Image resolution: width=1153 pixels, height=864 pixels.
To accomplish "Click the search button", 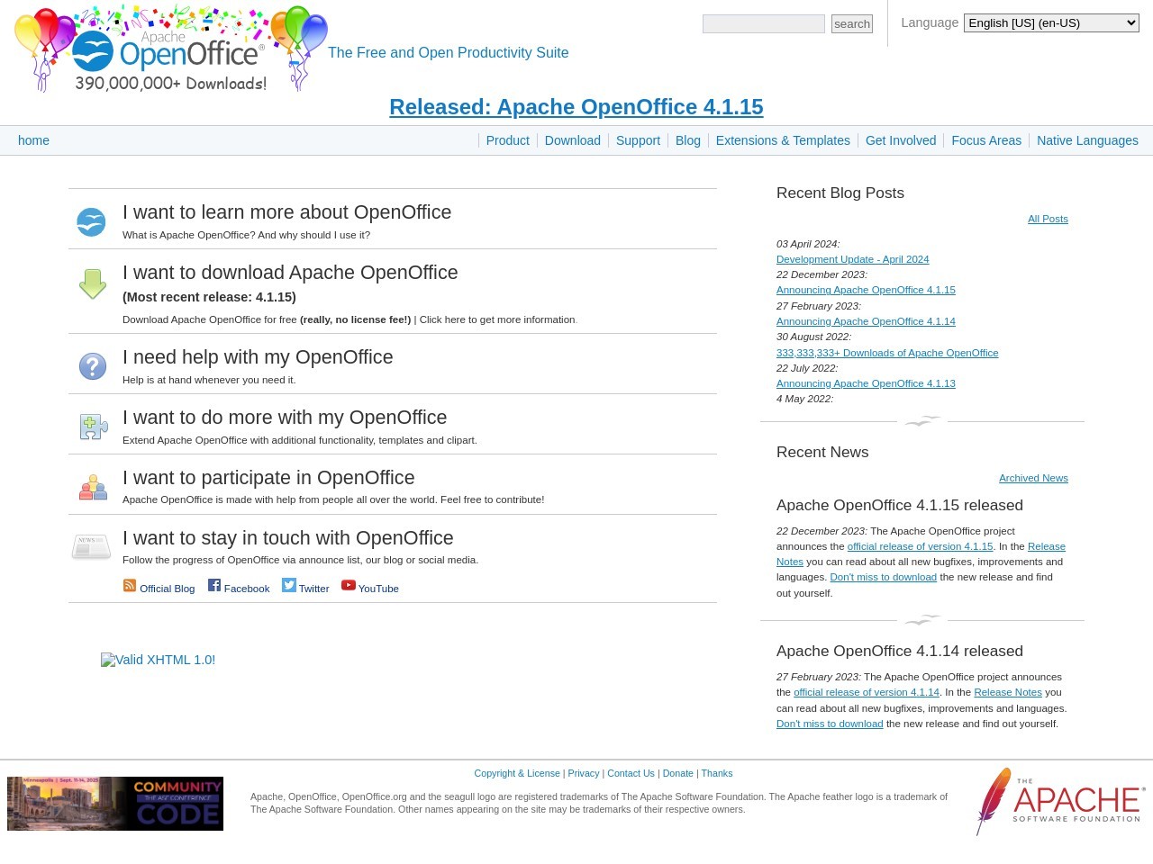I will point(851,23).
